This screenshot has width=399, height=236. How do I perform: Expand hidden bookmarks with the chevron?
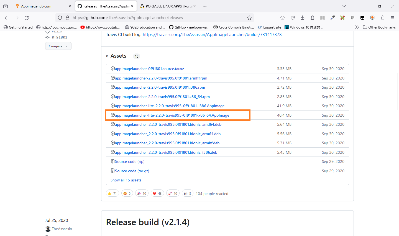point(357,27)
